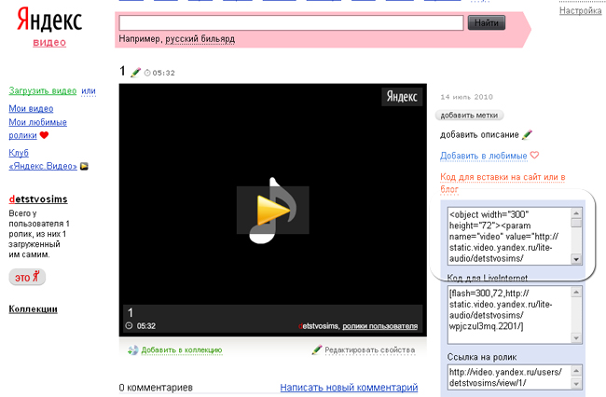Click the 14 июль 2010 date text

(466, 97)
